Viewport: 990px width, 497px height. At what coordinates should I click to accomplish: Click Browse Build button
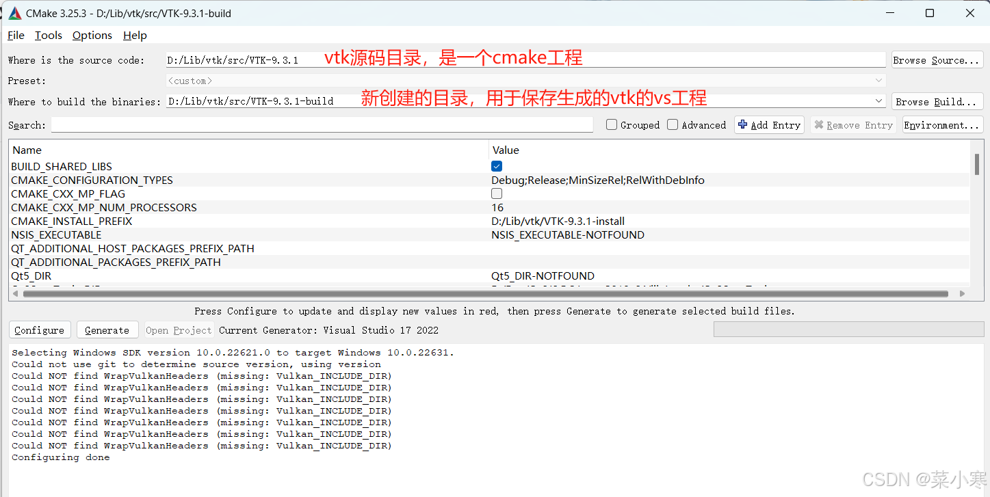[x=937, y=100]
